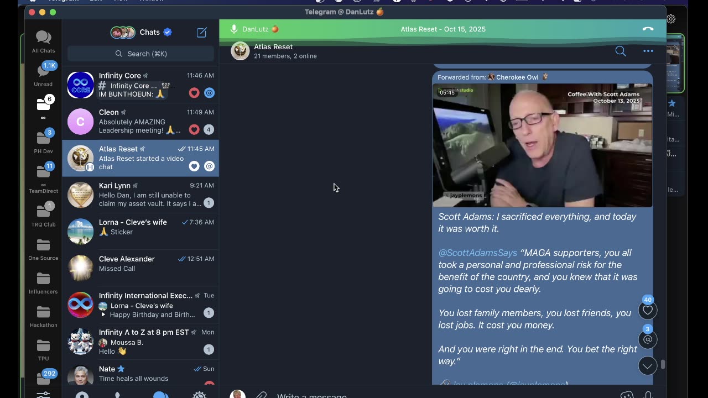Open the Infinity Core chat
The height and width of the screenshot is (398, 708).
140,85
